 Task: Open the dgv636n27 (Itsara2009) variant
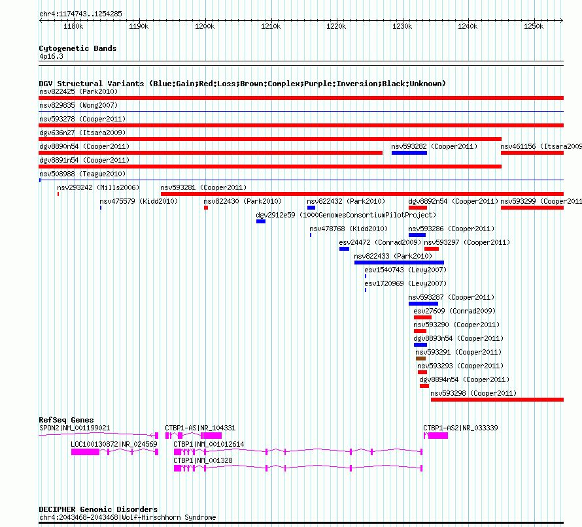coord(82,133)
